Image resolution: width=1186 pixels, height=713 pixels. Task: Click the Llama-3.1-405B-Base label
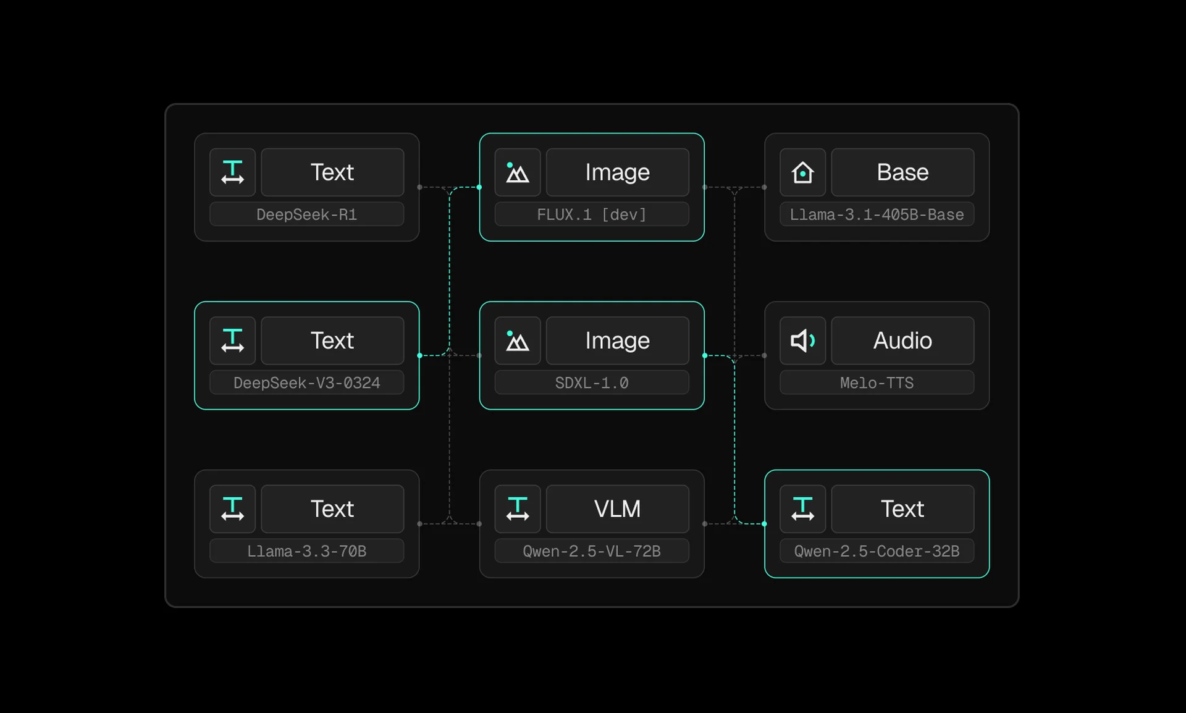point(876,214)
